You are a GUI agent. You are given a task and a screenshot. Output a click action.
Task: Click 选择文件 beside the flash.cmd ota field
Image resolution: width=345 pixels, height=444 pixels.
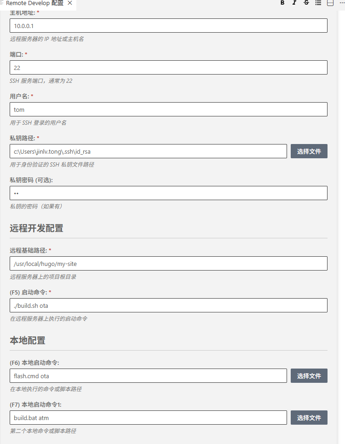pos(309,375)
